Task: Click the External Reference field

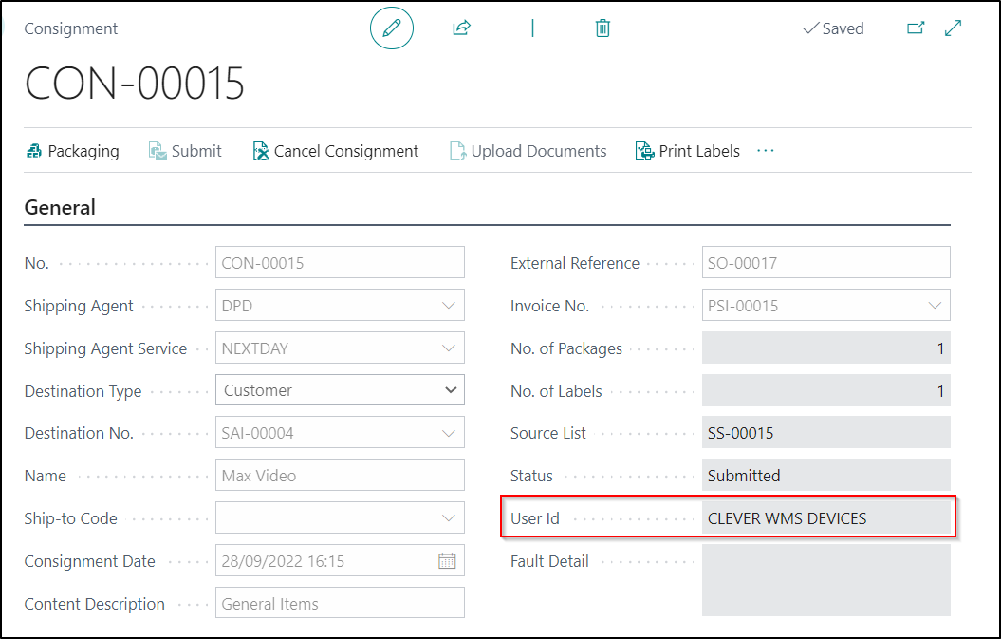Action: (x=825, y=263)
